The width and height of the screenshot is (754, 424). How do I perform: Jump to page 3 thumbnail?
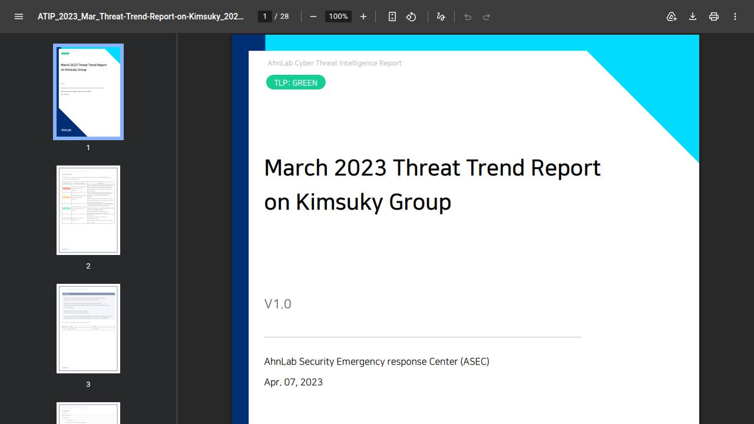tap(88, 329)
